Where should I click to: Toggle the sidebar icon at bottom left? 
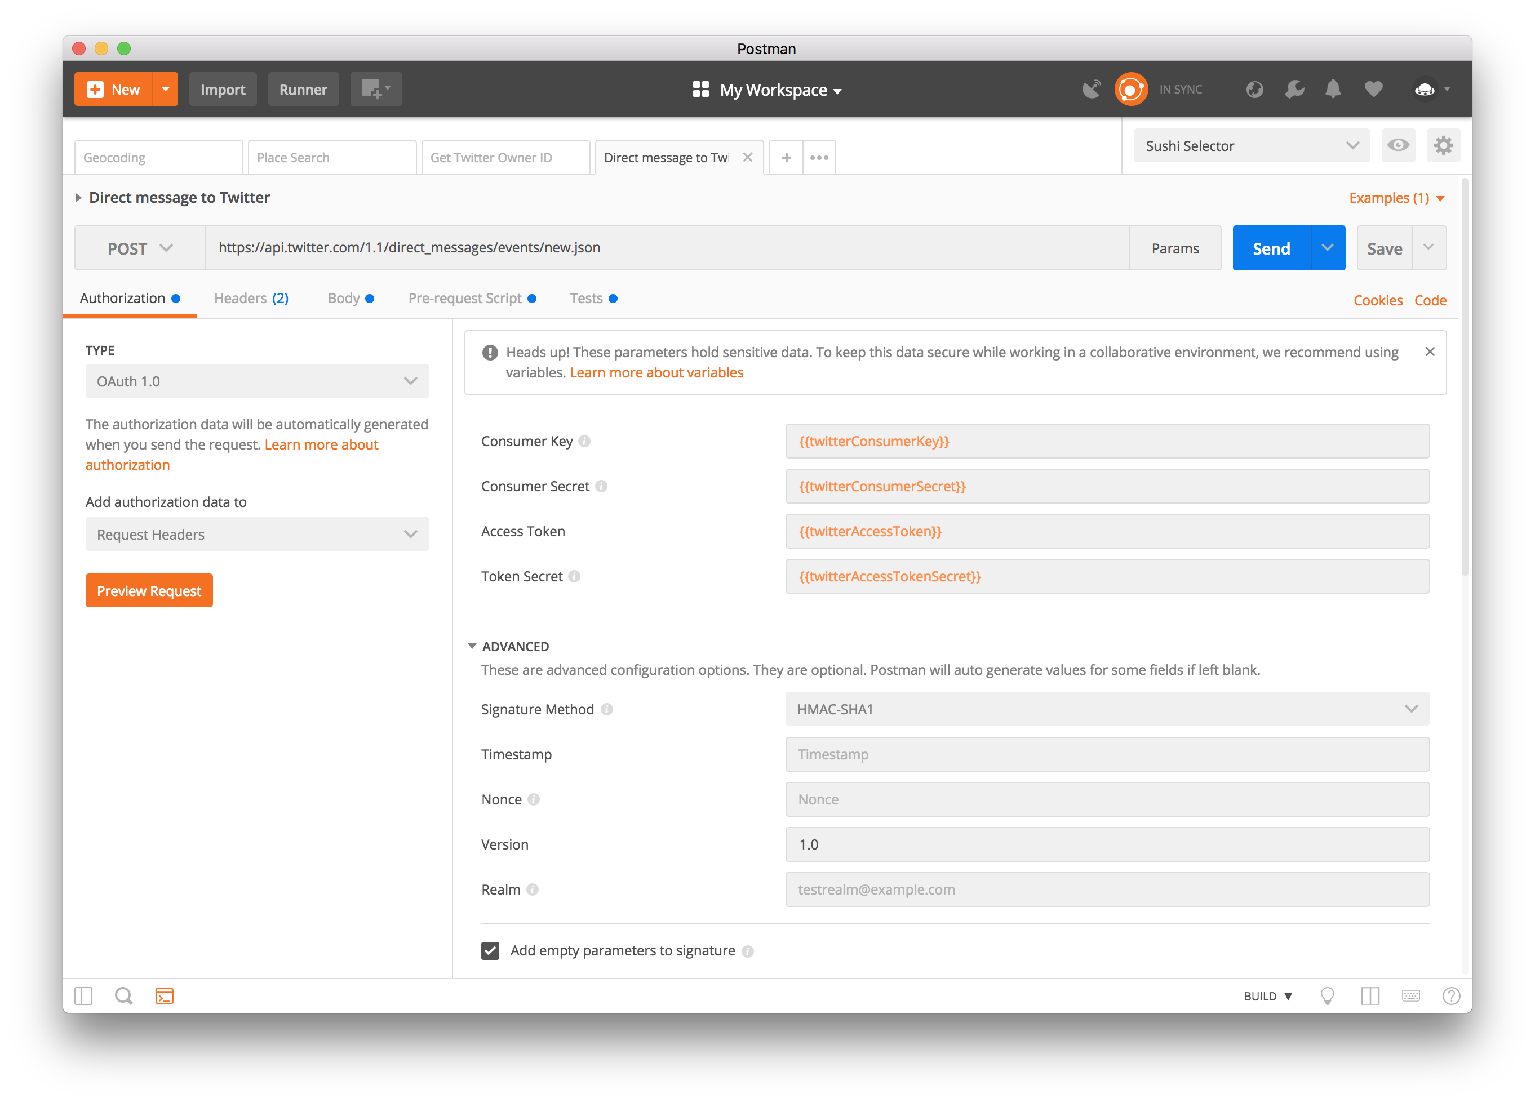pyautogui.click(x=83, y=995)
